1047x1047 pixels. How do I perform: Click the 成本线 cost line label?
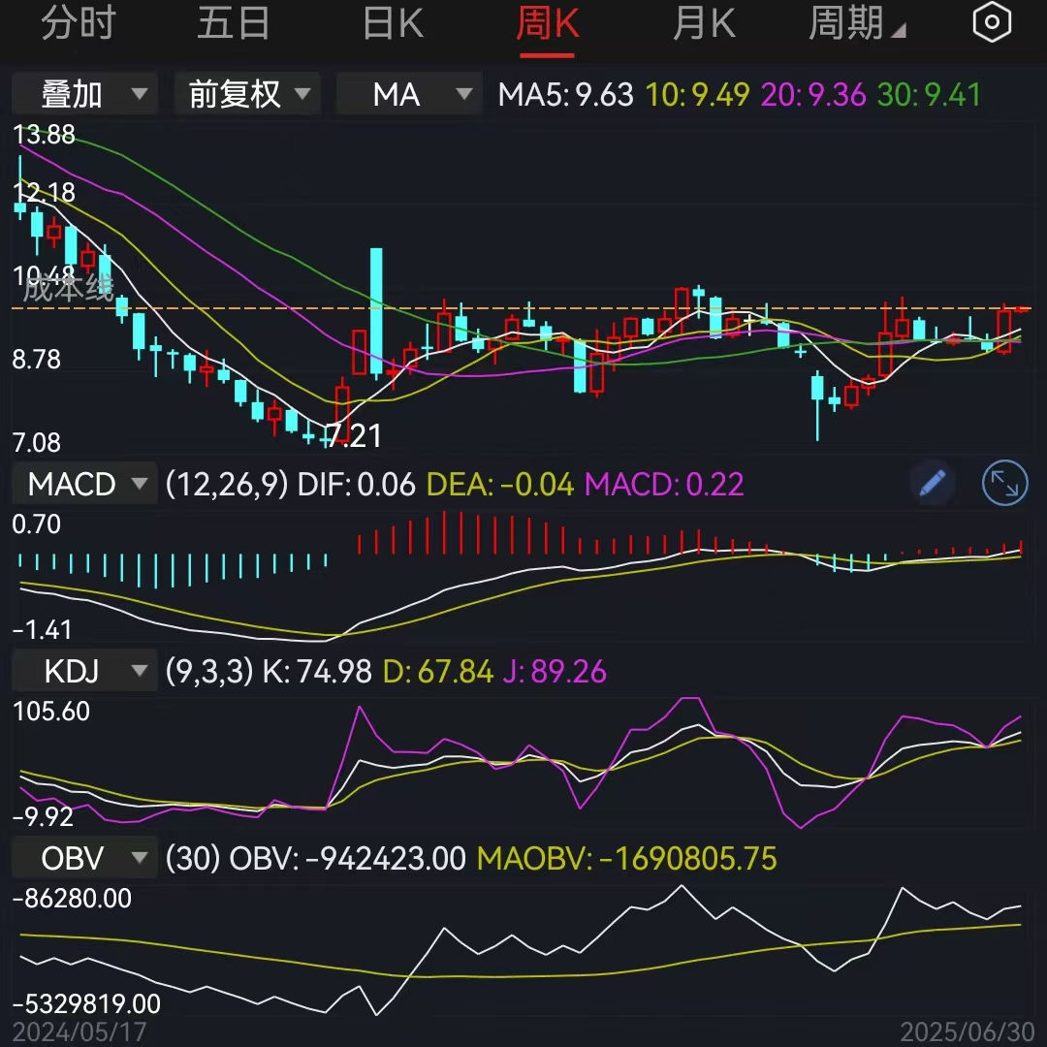(63, 287)
